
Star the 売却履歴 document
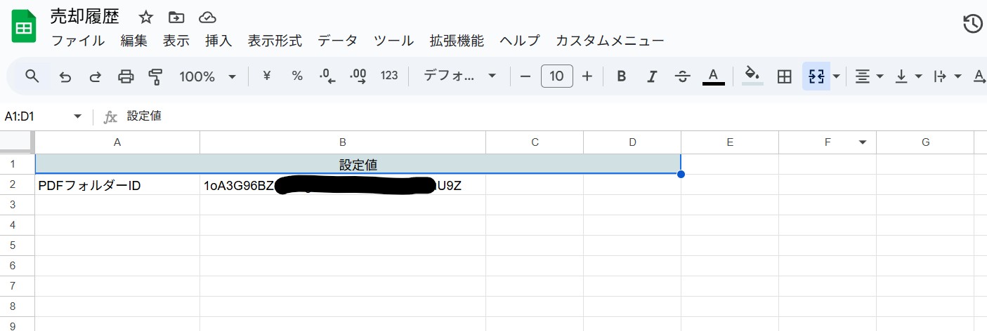pos(145,18)
